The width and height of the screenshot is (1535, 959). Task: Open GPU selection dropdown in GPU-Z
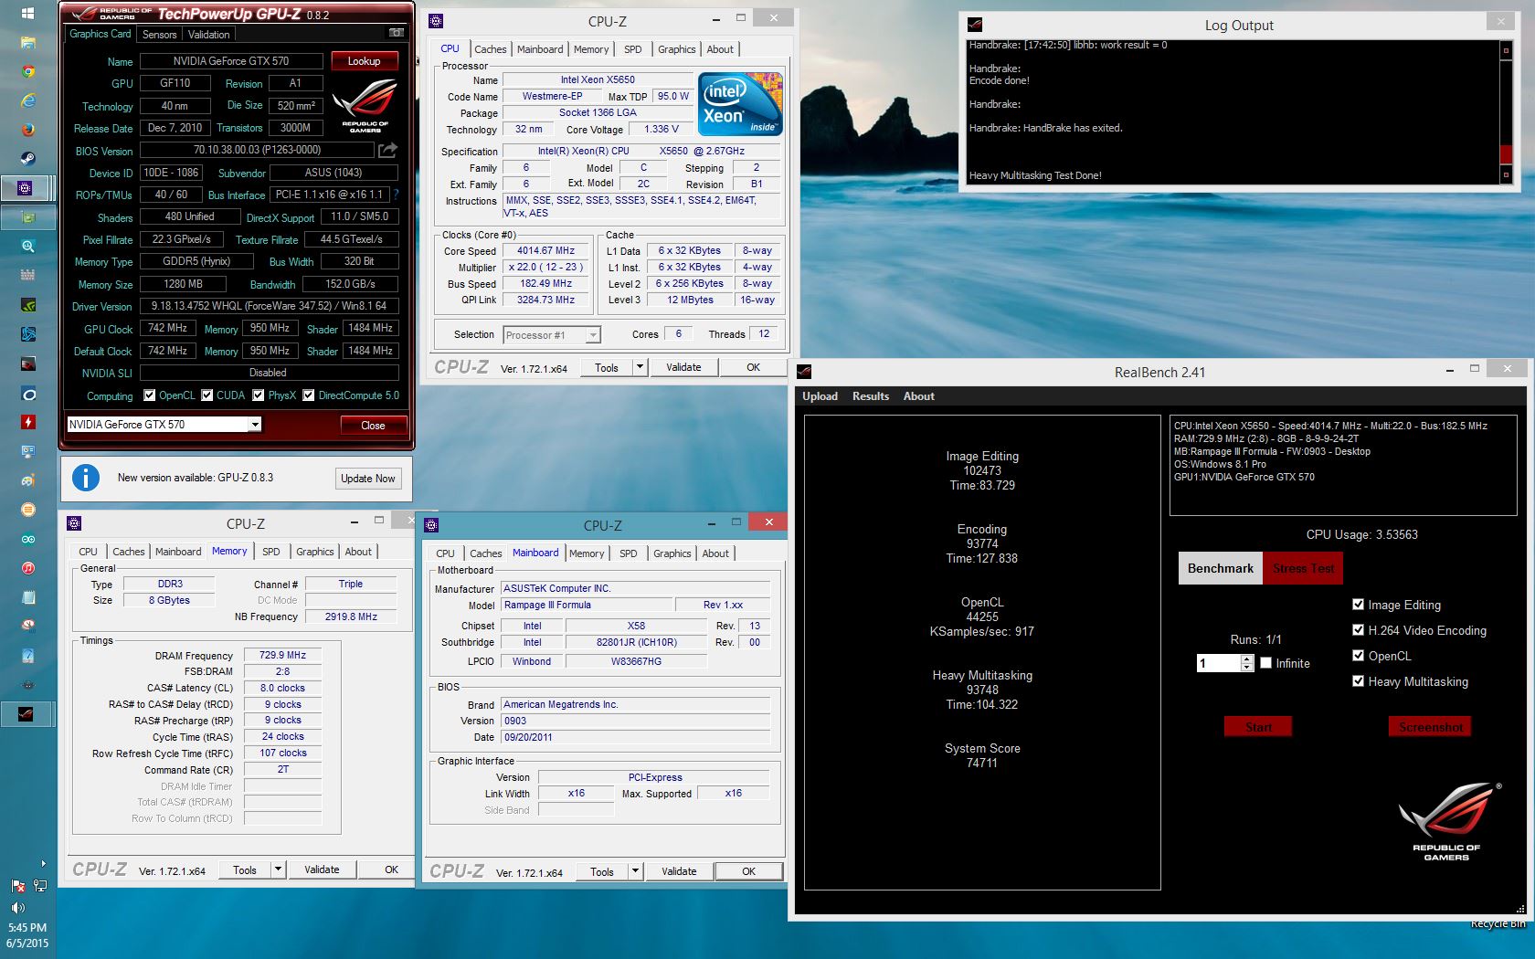(x=255, y=424)
